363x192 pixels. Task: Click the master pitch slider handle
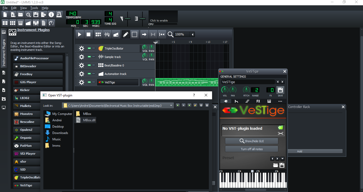pos(143,19)
